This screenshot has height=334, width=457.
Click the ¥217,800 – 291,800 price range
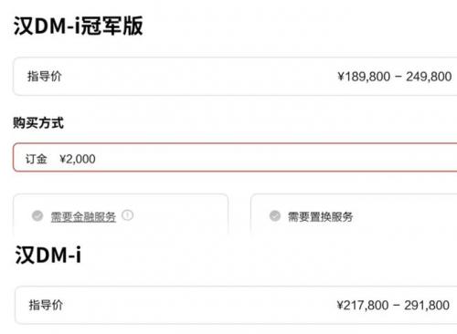tap(393, 305)
